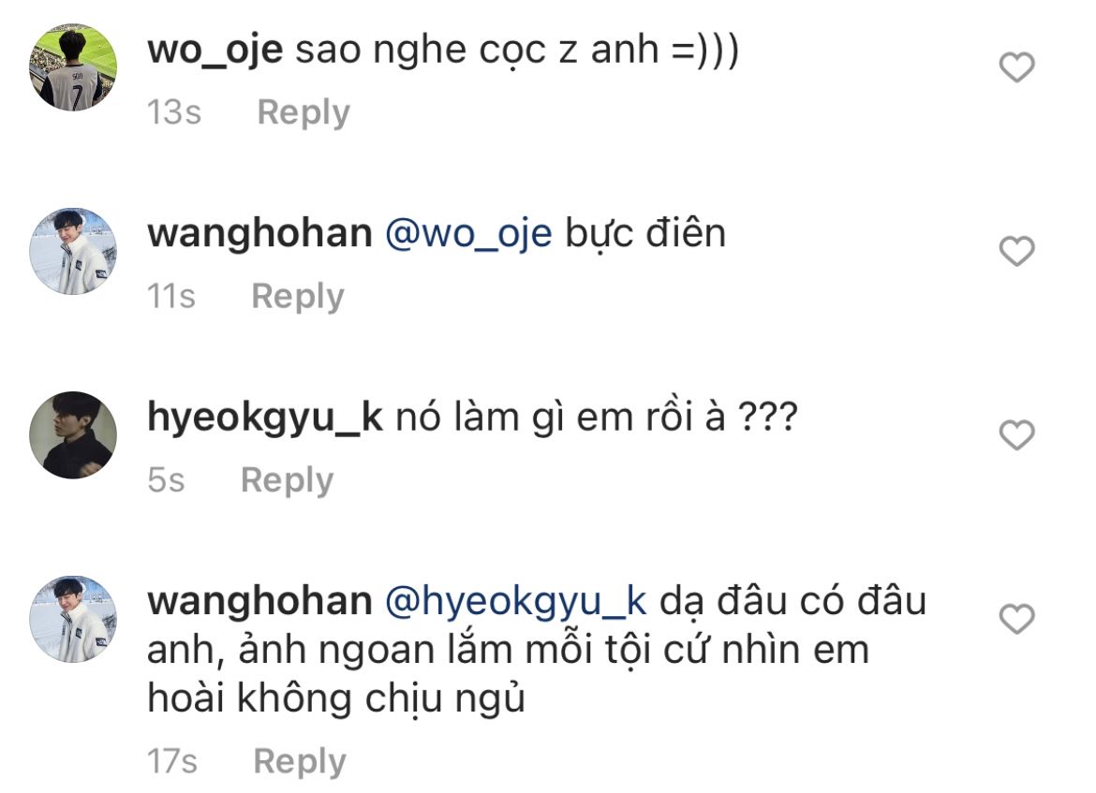Viewport: 1096px width, 793px height.
Task: Open the hyeokgyu_k profile picture
Action: tap(73, 435)
